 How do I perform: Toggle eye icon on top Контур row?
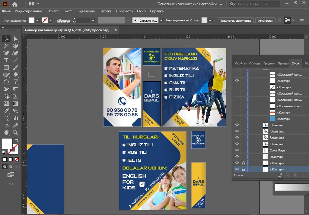click(237, 80)
